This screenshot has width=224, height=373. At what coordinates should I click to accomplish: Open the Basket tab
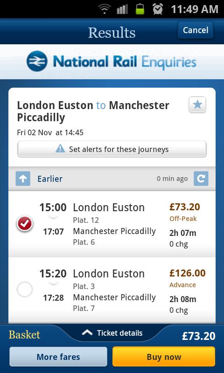(25, 334)
